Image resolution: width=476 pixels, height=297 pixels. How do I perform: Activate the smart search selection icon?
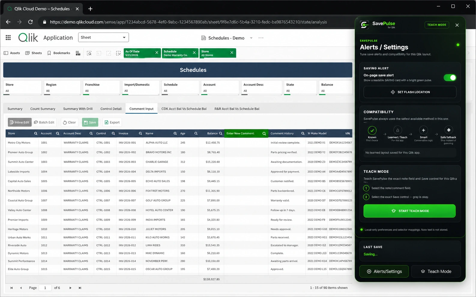coord(89,53)
